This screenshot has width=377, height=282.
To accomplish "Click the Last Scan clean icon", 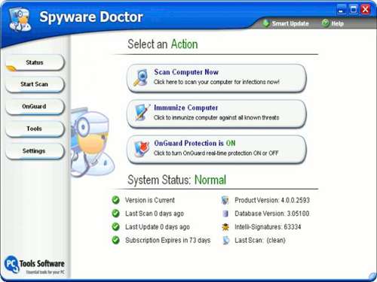I will pos(225,240).
